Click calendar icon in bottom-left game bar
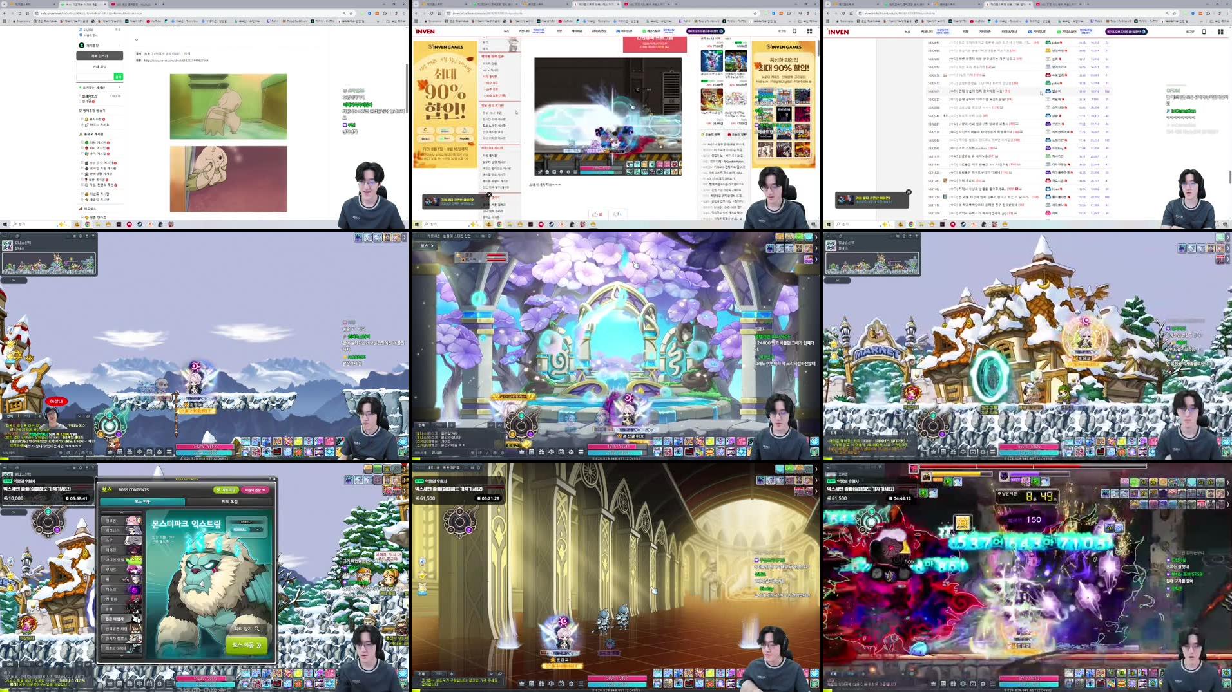Viewport: 1232px width, 692px height. tap(149, 684)
